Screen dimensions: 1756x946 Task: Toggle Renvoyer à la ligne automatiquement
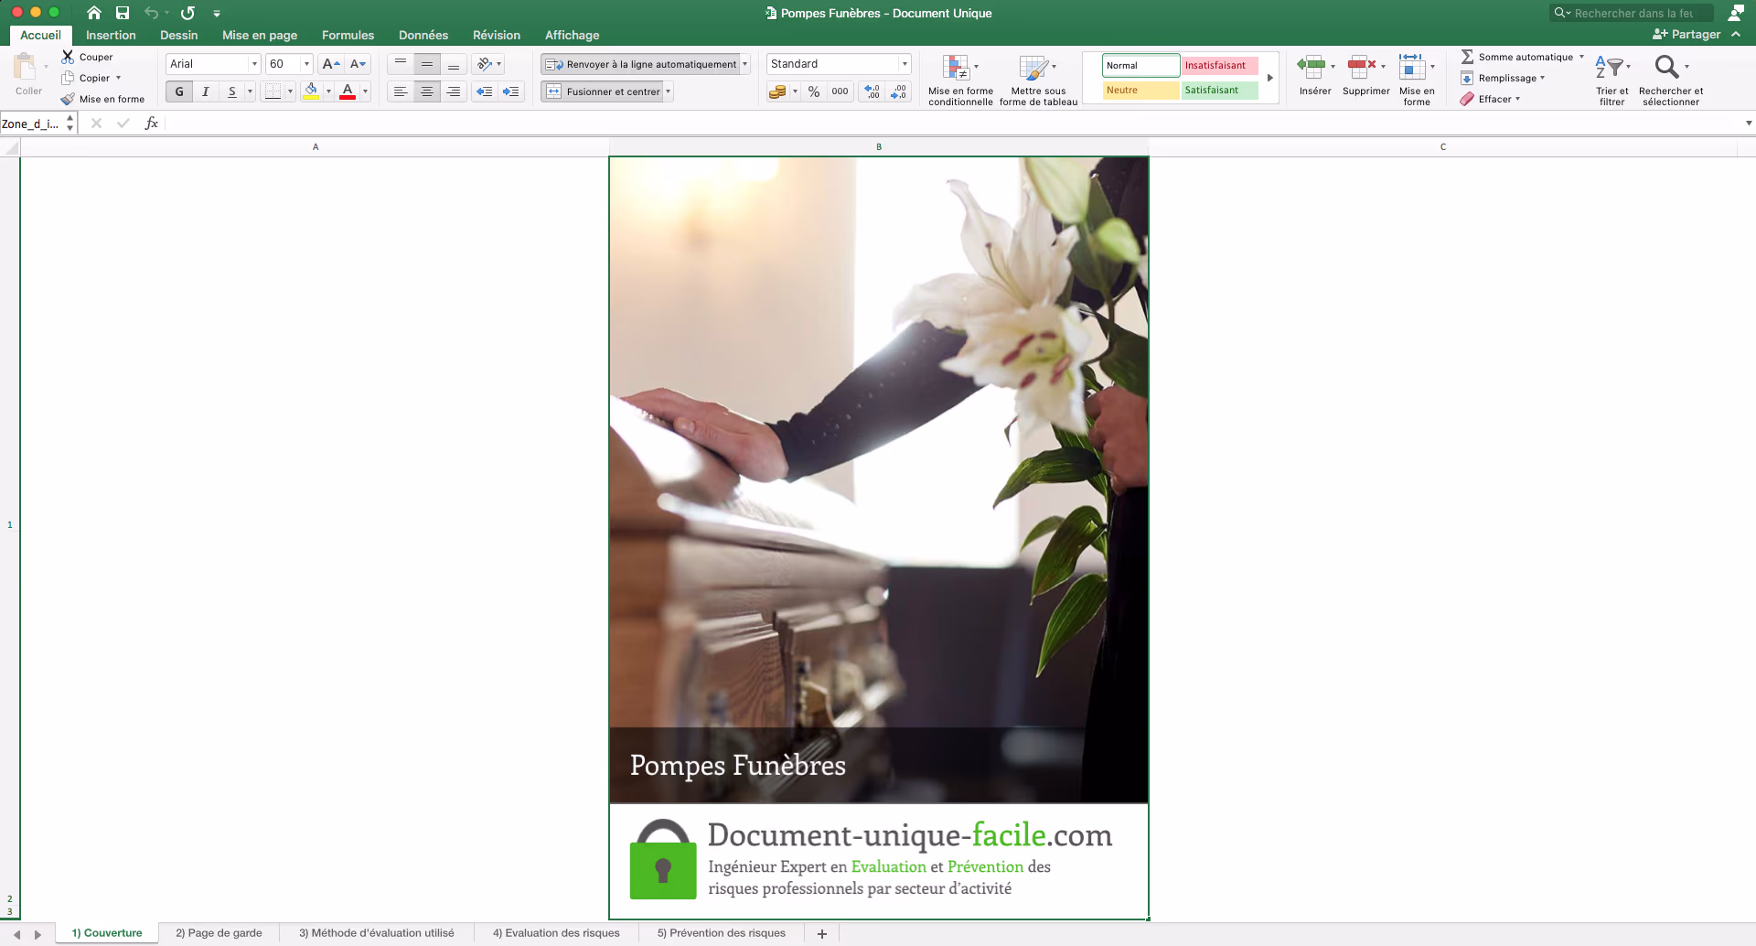639,64
